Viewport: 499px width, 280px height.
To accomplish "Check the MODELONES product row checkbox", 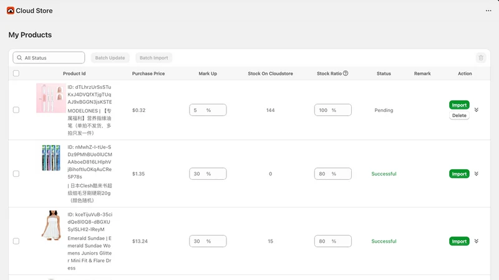I will click(x=16, y=110).
